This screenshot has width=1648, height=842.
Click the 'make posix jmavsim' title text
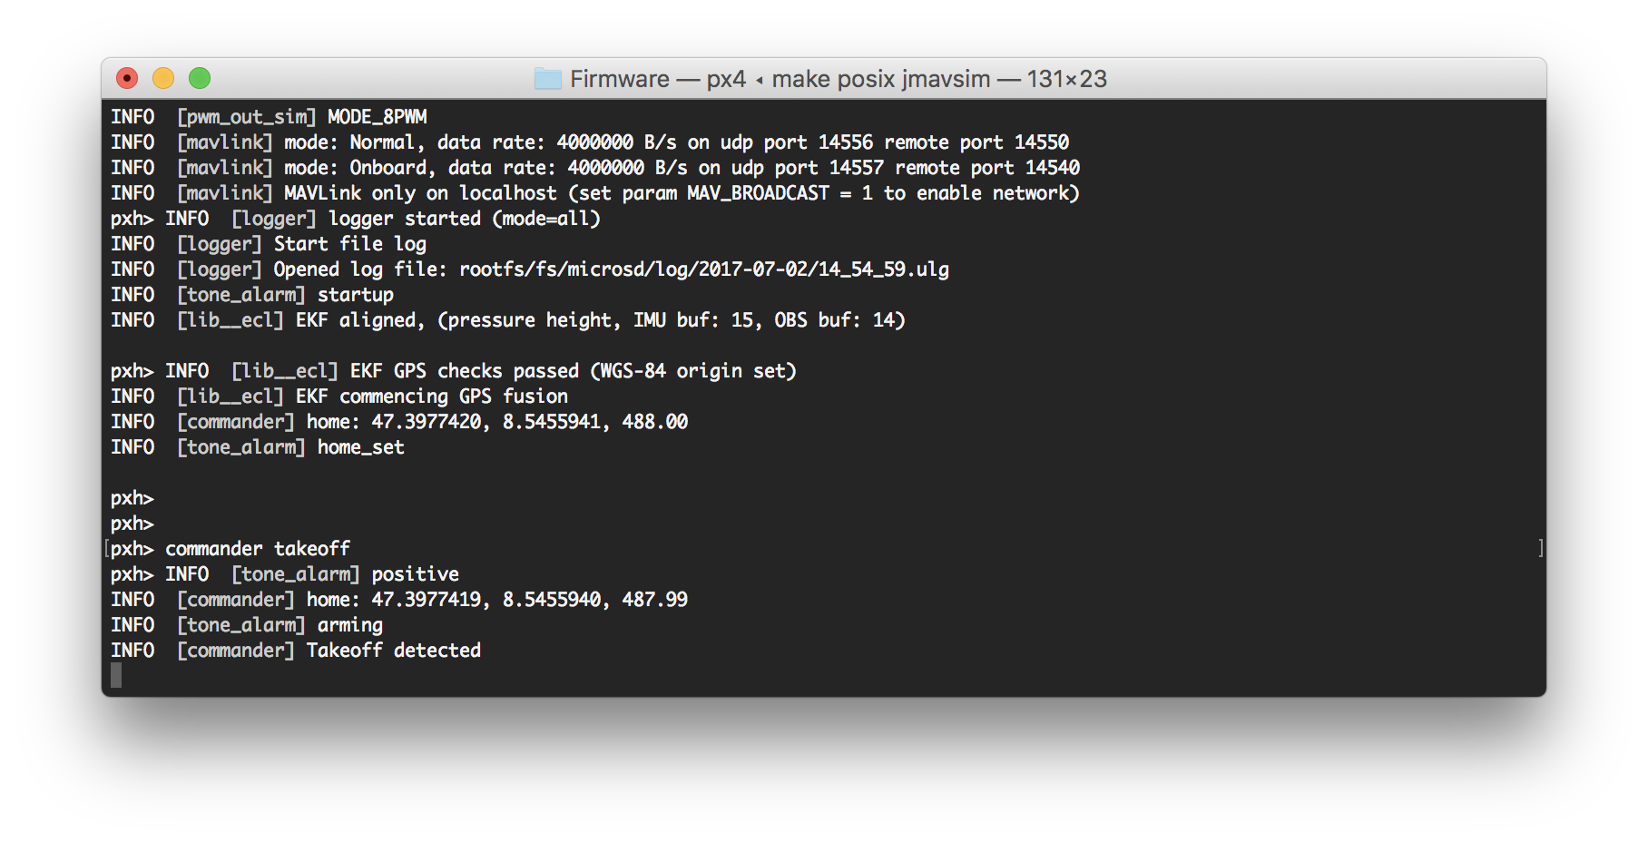point(880,79)
